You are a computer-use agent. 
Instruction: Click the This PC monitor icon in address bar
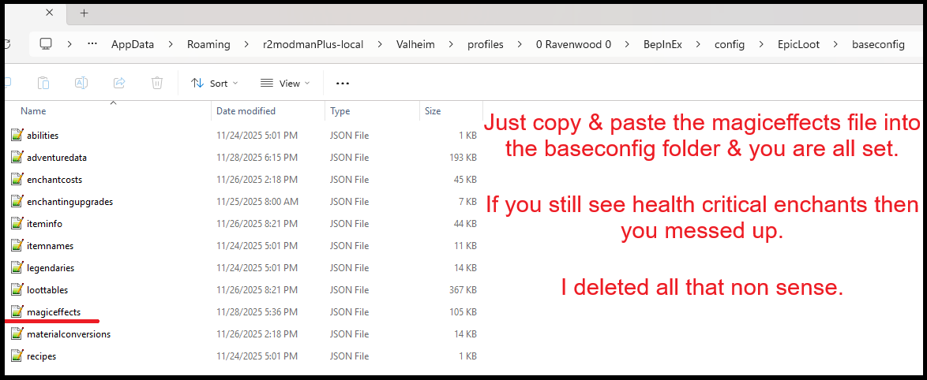click(x=47, y=44)
